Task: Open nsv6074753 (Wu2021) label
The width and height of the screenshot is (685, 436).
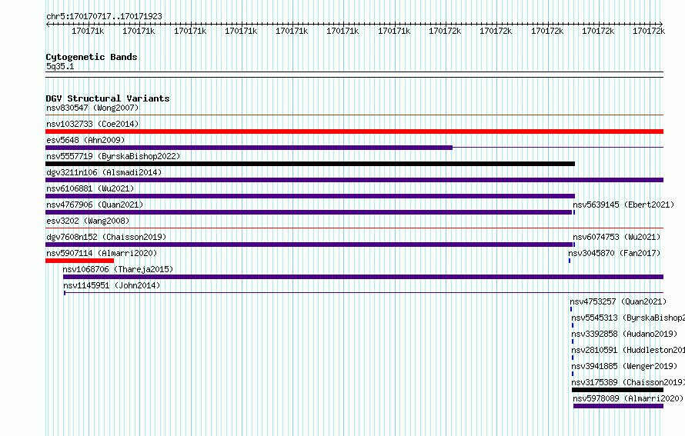Action: [616, 237]
